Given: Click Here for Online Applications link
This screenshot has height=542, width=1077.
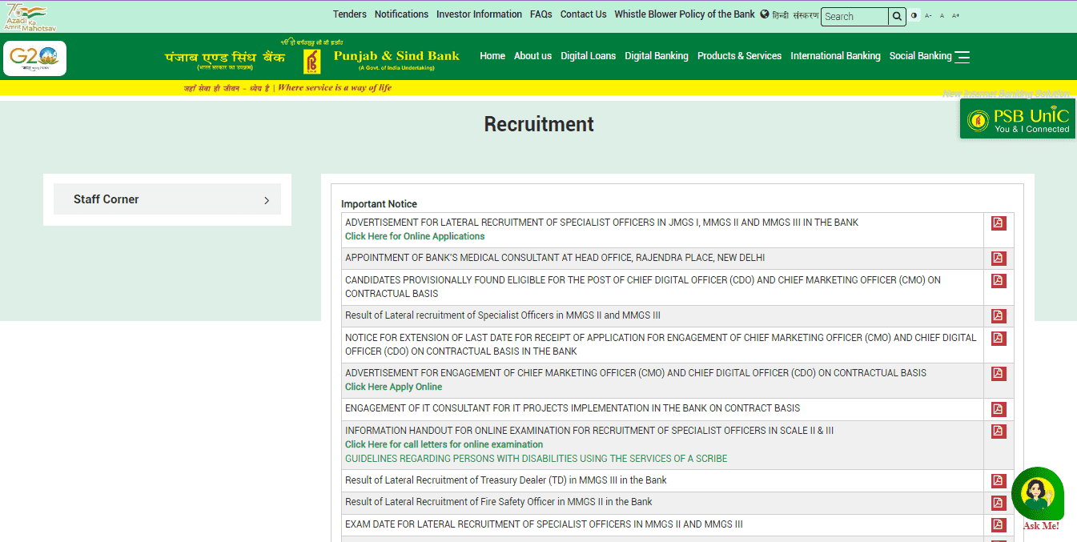Looking at the screenshot, I should 415,236.
